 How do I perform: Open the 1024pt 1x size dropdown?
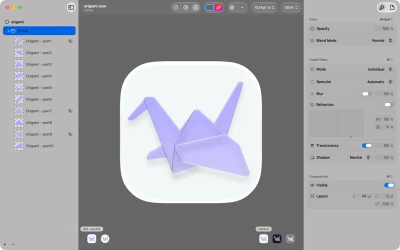coord(264,7)
